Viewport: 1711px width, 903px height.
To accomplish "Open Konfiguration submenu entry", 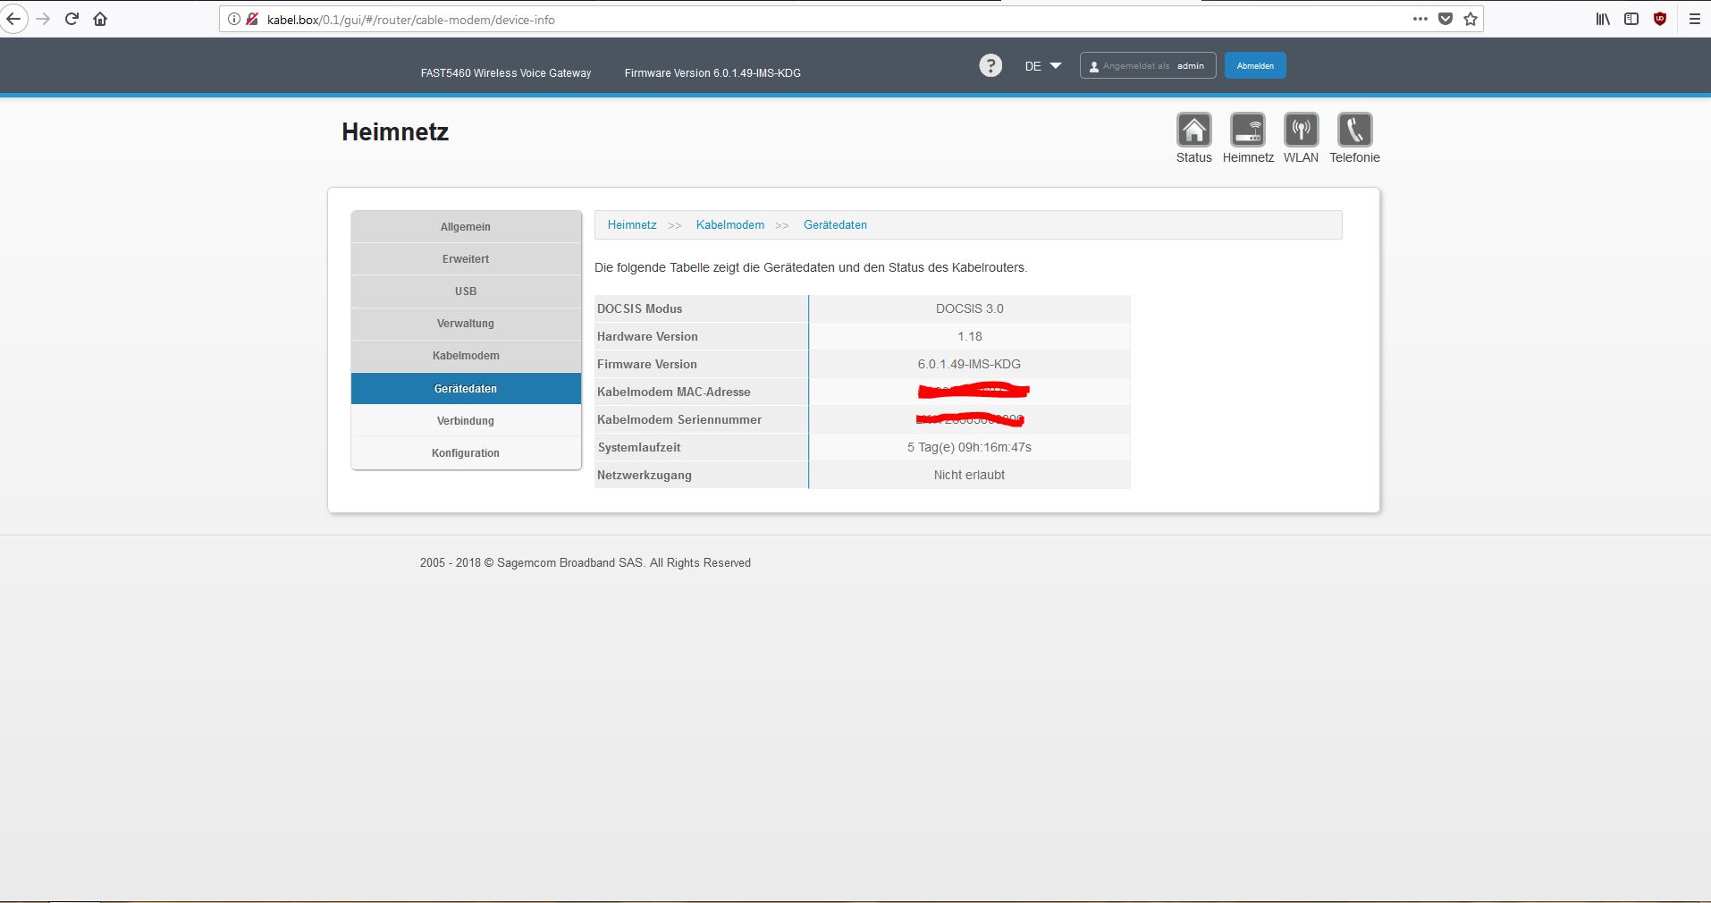I will [466, 453].
